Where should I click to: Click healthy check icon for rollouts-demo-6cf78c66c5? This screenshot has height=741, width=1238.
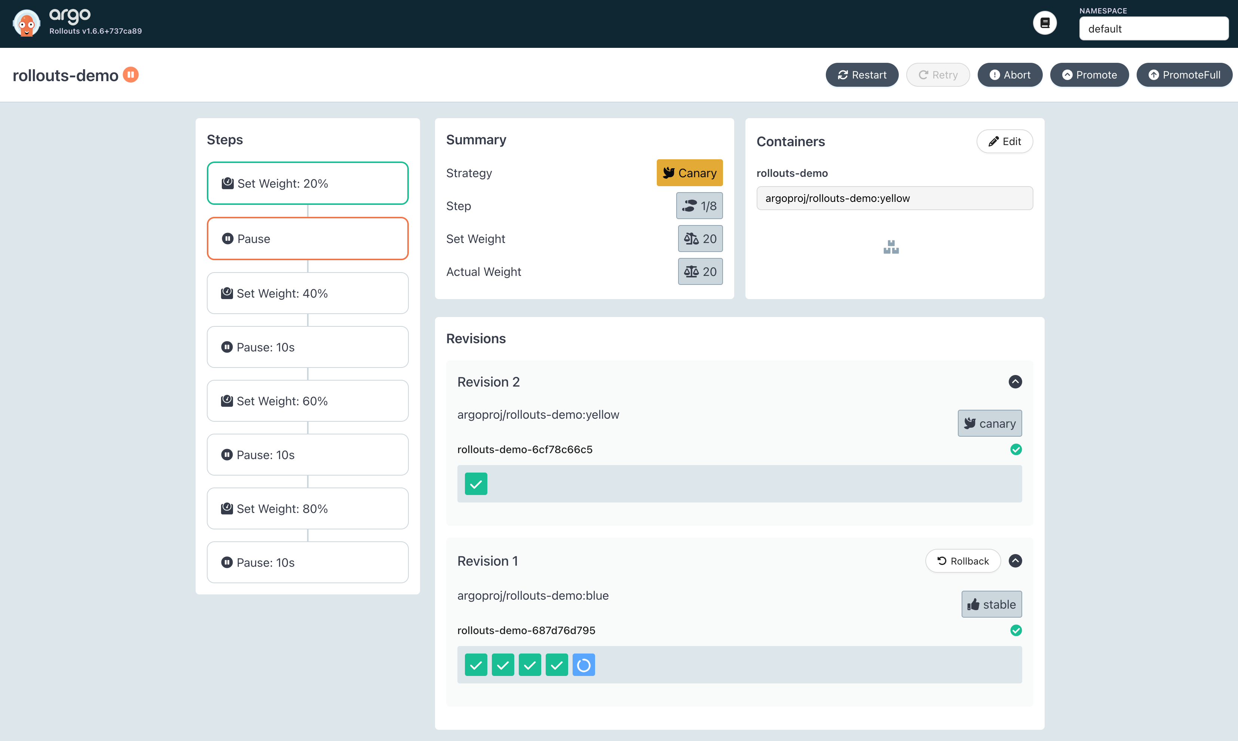point(1016,449)
